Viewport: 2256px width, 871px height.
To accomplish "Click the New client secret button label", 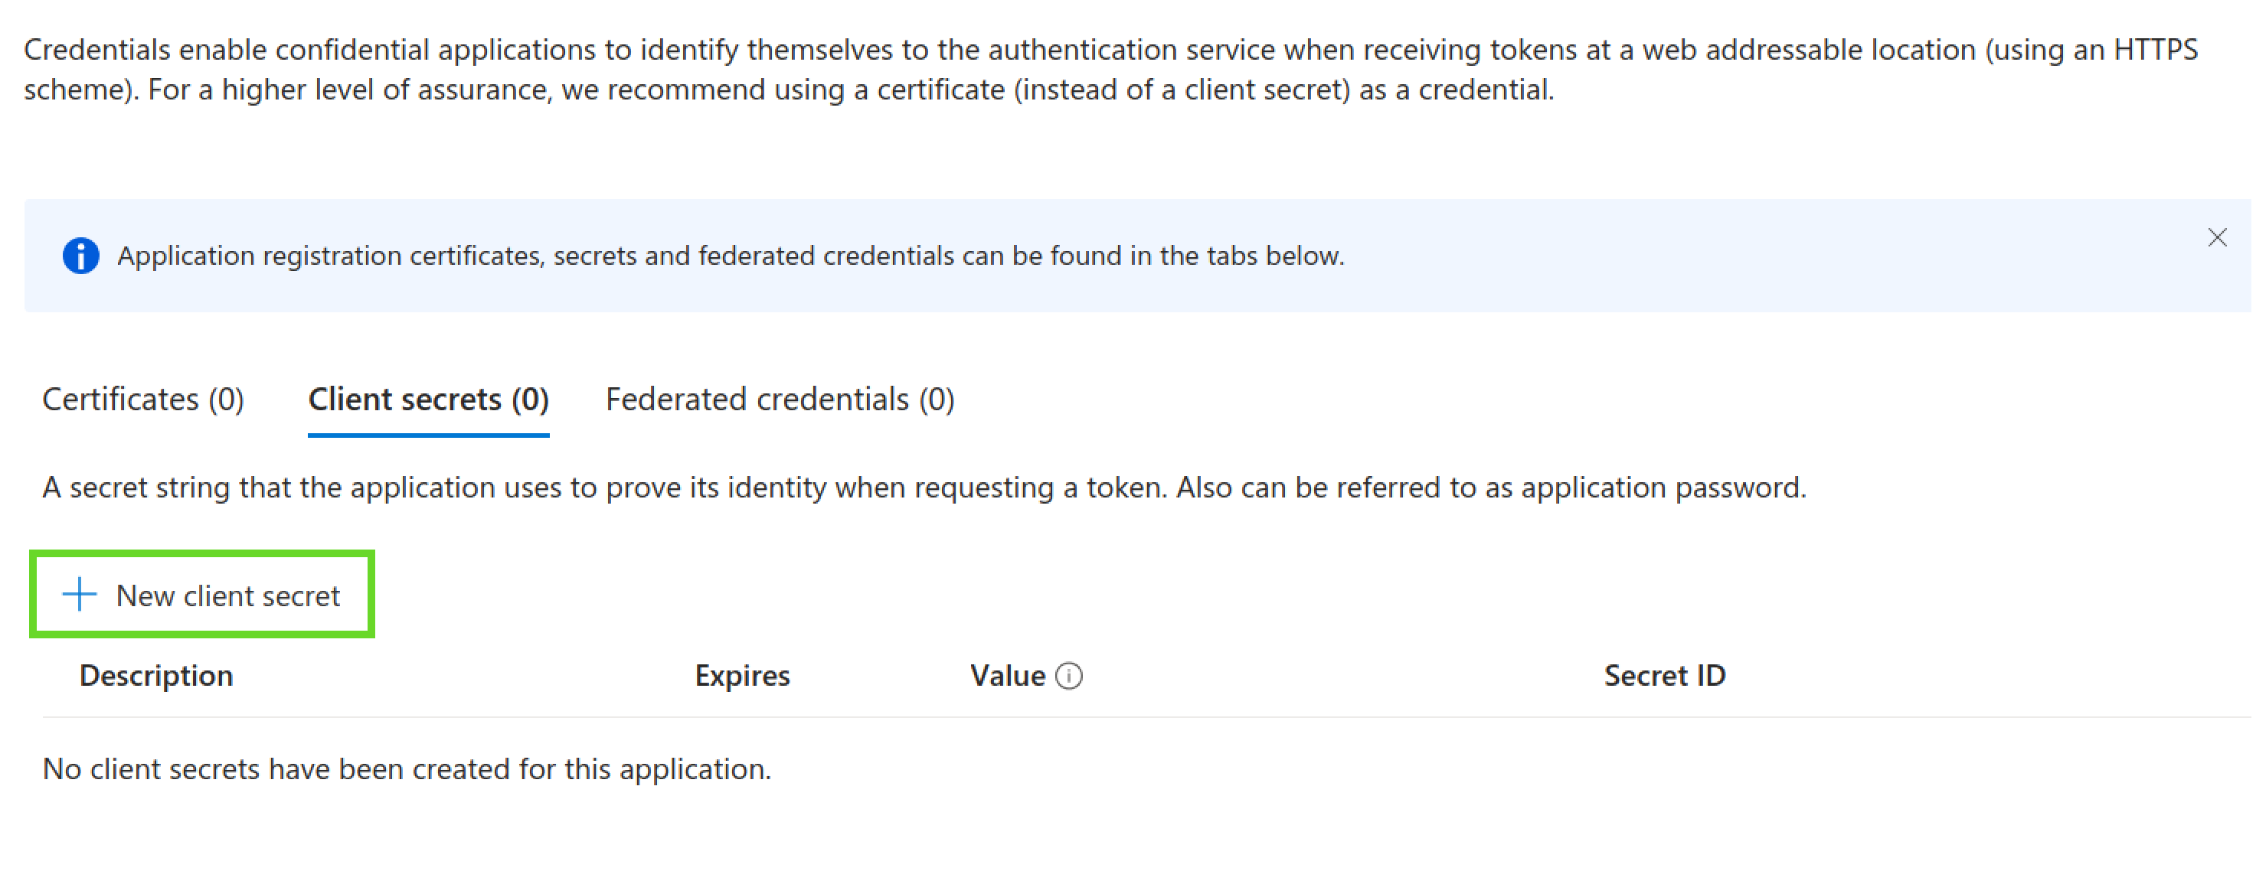I will (x=227, y=596).
